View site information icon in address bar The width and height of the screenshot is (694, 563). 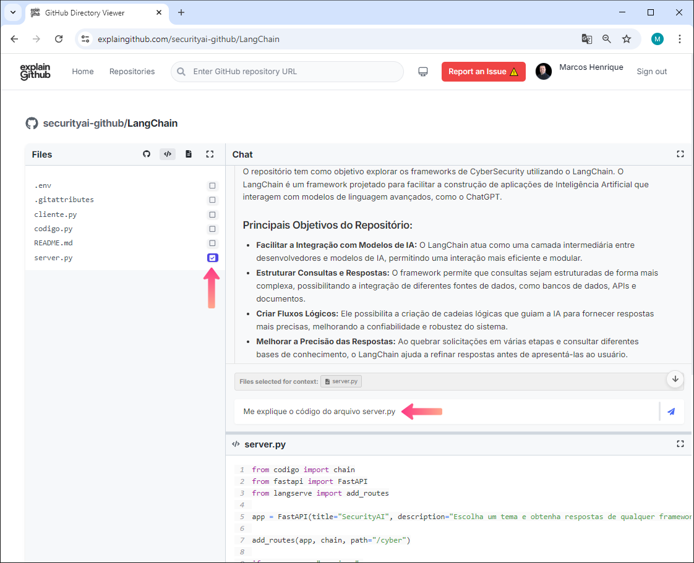click(85, 39)
